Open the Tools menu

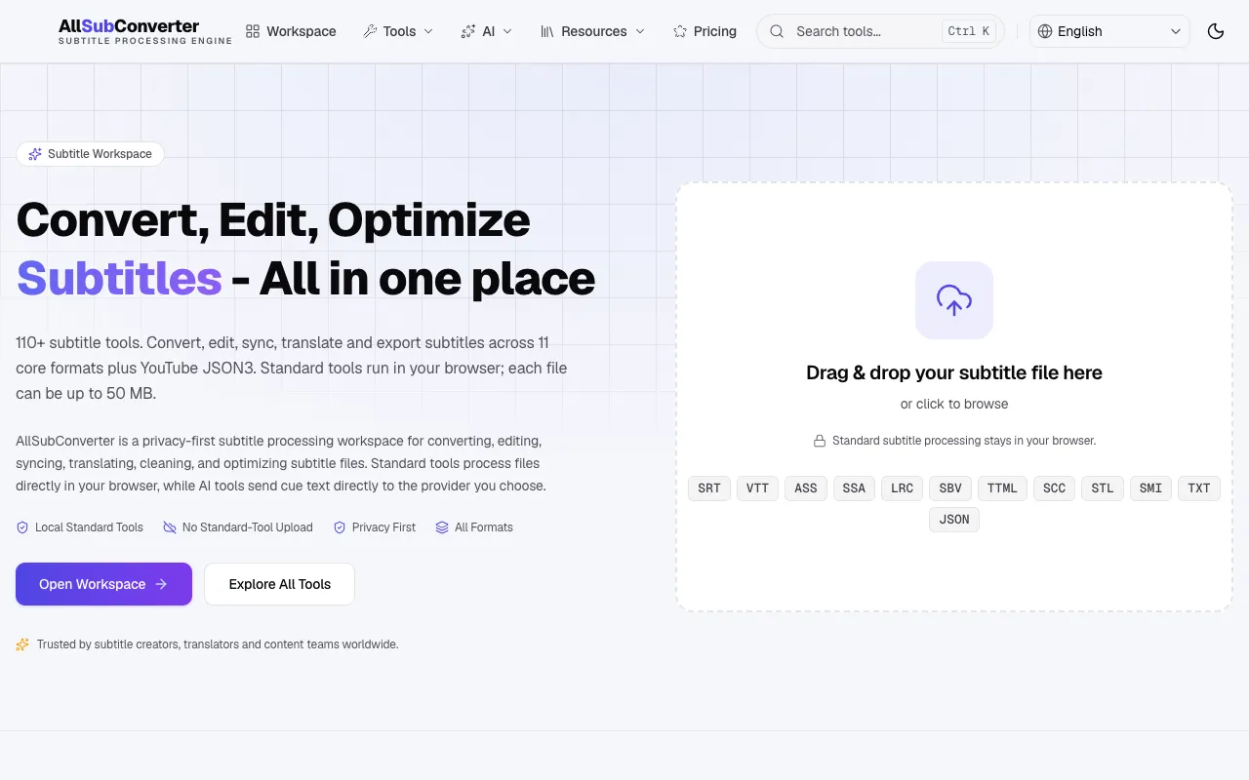[x=398, y=31]
